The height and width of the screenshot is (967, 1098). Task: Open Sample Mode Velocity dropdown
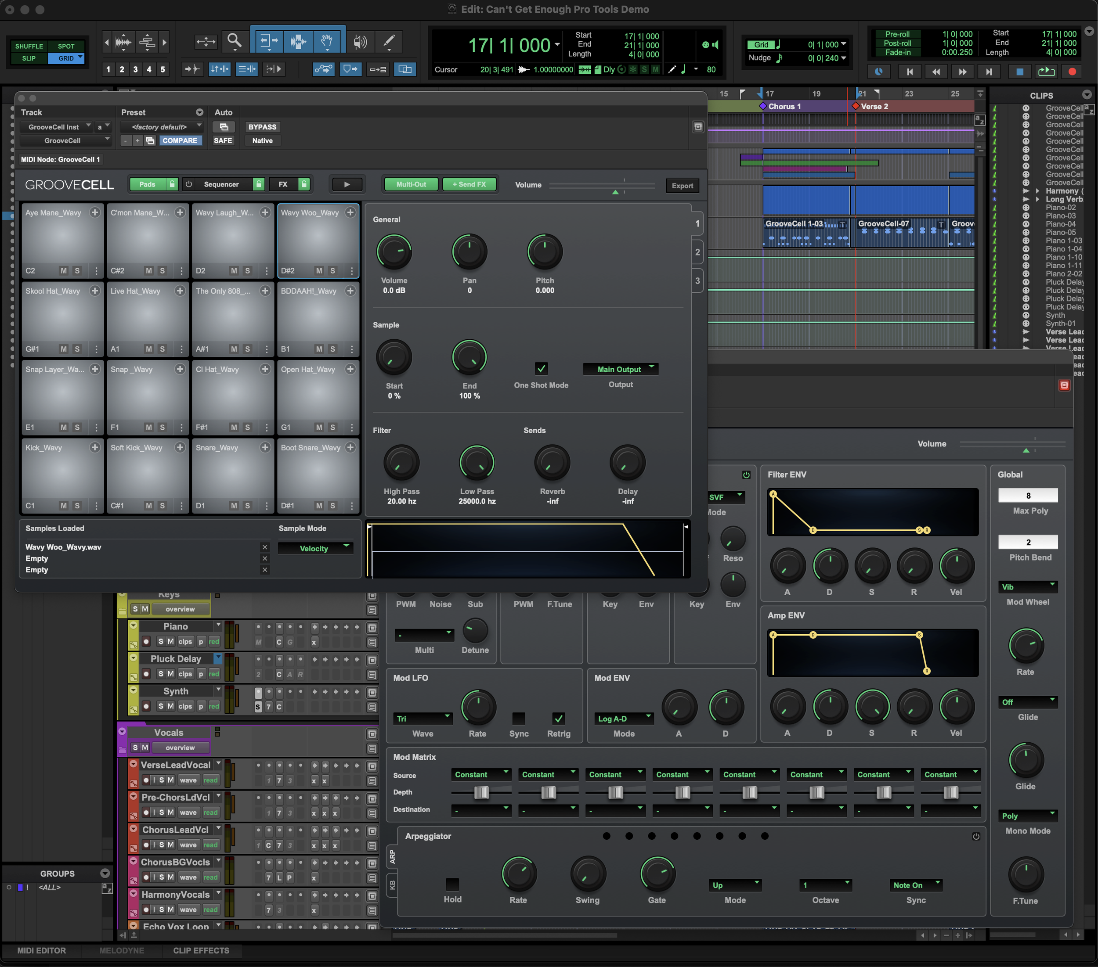click(x=315, y=548)
